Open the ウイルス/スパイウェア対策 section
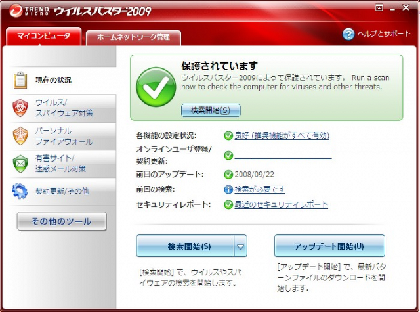This screenshot has height=312, width=420. tap(64, 108)
